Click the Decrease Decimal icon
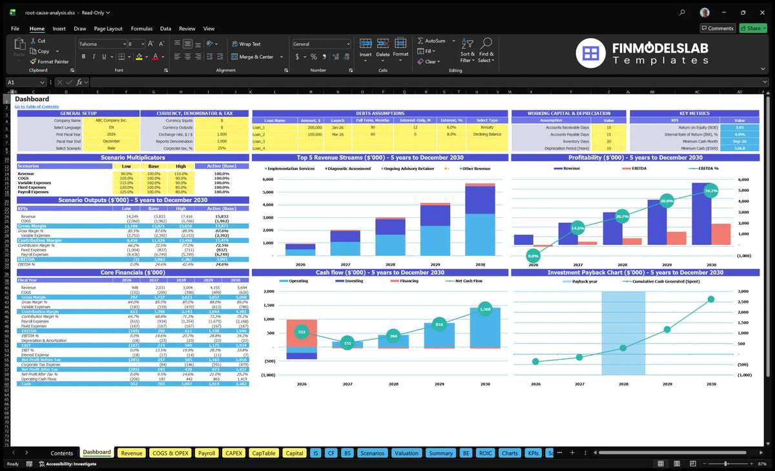The height and width of the screenshot is (471, 775). (346, 57)
